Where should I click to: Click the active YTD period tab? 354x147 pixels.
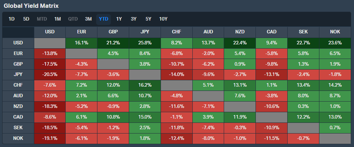click(x=104, y=19)
